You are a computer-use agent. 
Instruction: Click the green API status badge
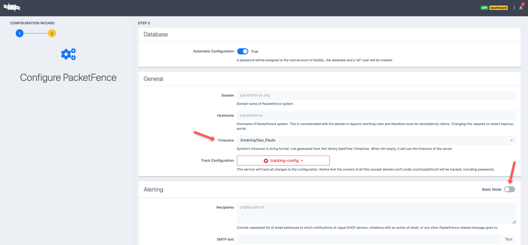[x=484, y=8]
